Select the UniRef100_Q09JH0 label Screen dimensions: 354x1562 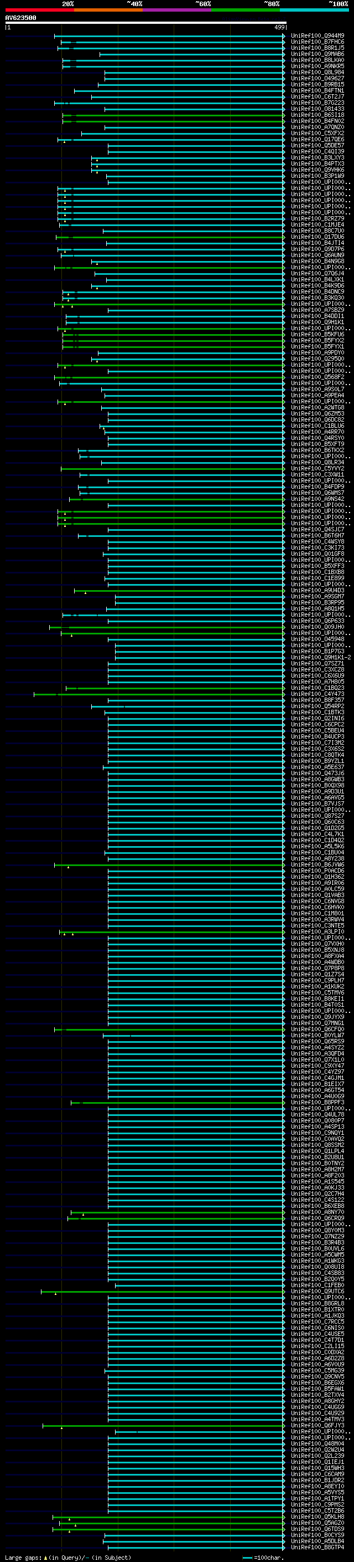[317, 627]
